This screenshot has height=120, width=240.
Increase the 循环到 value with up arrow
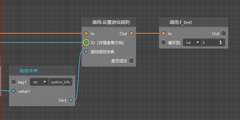click(221, 41)
